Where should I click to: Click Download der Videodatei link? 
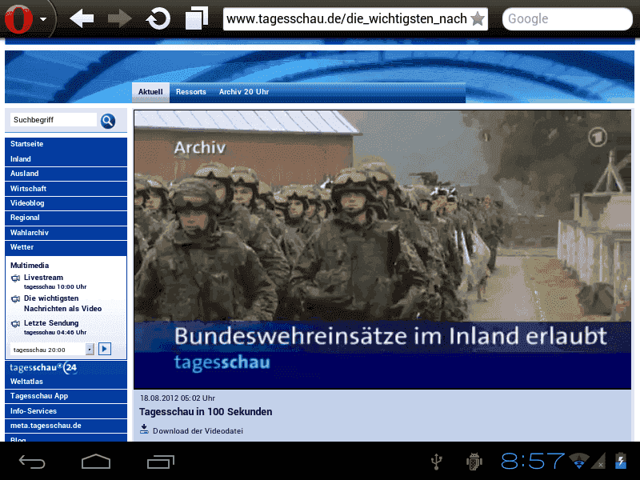click(x=198, y=431)
